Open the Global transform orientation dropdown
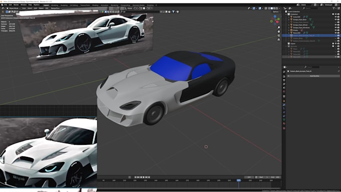 coord(129,8)
